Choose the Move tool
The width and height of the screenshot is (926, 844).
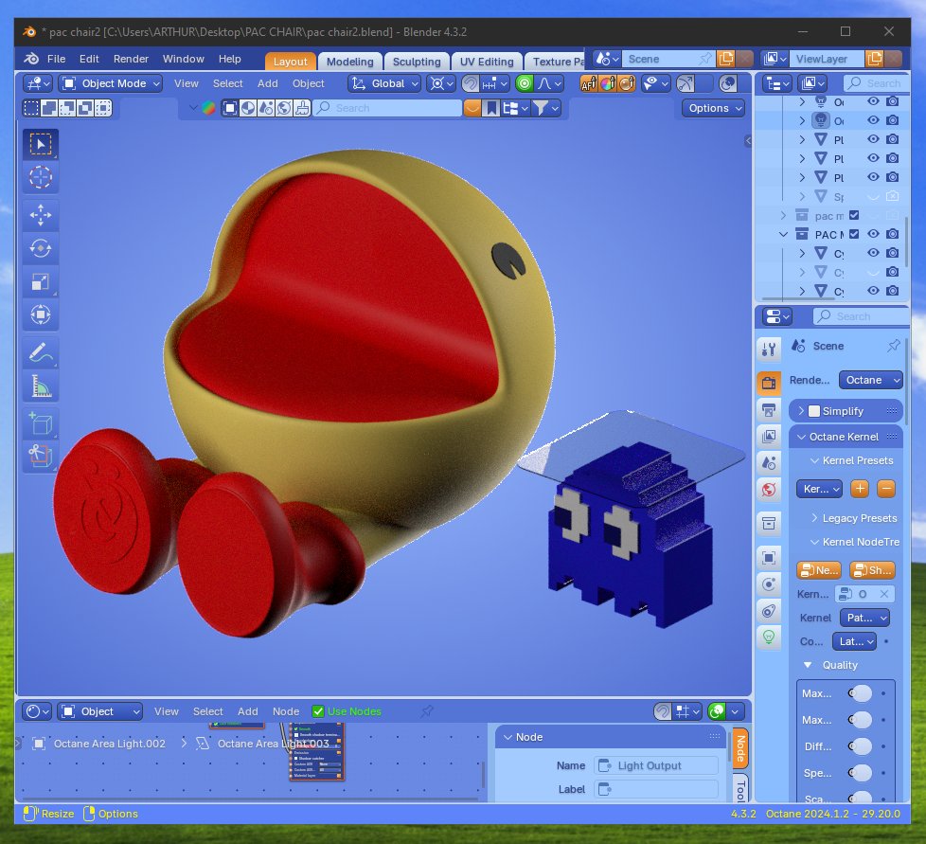[40, 216]
